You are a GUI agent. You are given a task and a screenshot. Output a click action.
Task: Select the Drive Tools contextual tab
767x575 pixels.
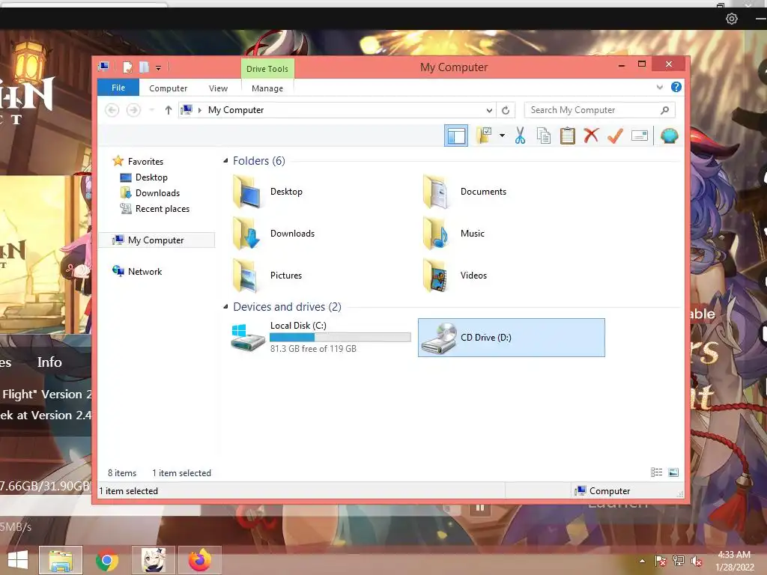tap(267, 69)
